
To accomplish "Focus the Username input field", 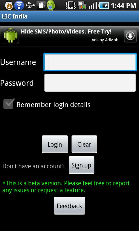I will (90, 62).
